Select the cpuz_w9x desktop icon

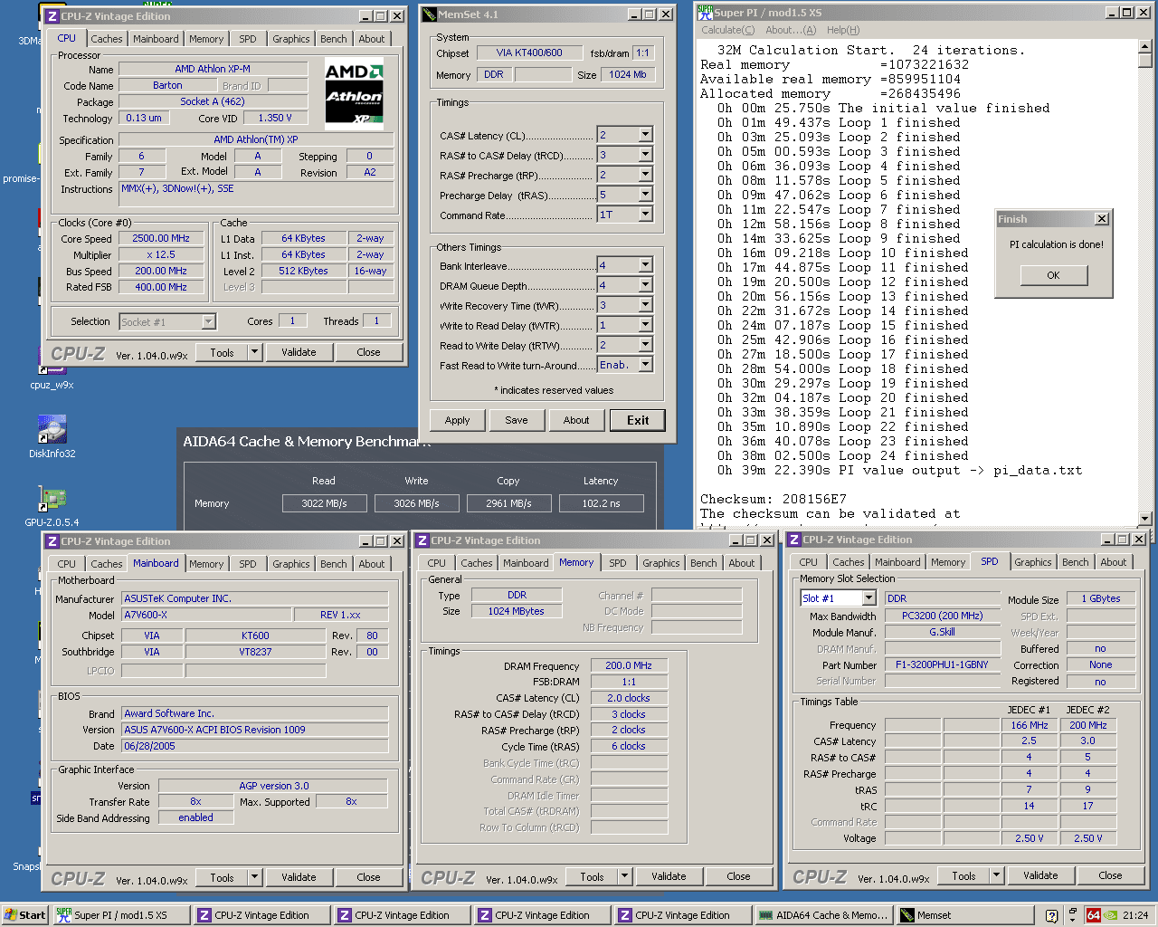point(52,373)
